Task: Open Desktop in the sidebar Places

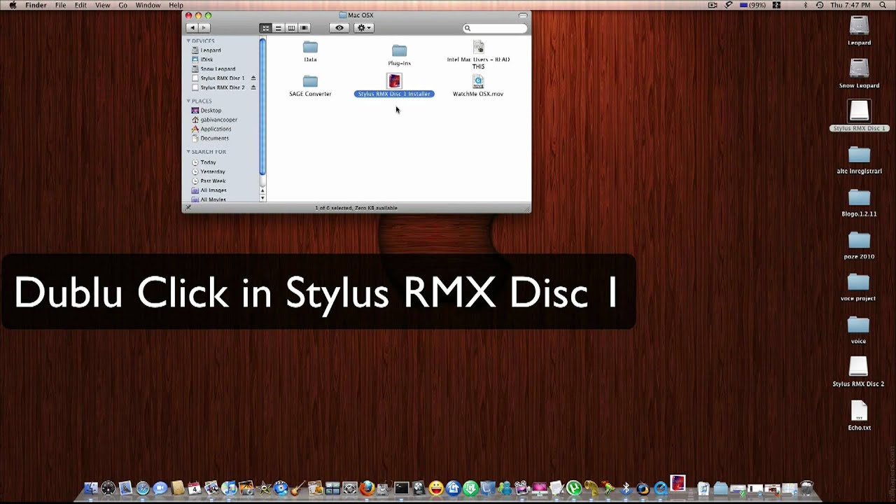Action: 206,111
